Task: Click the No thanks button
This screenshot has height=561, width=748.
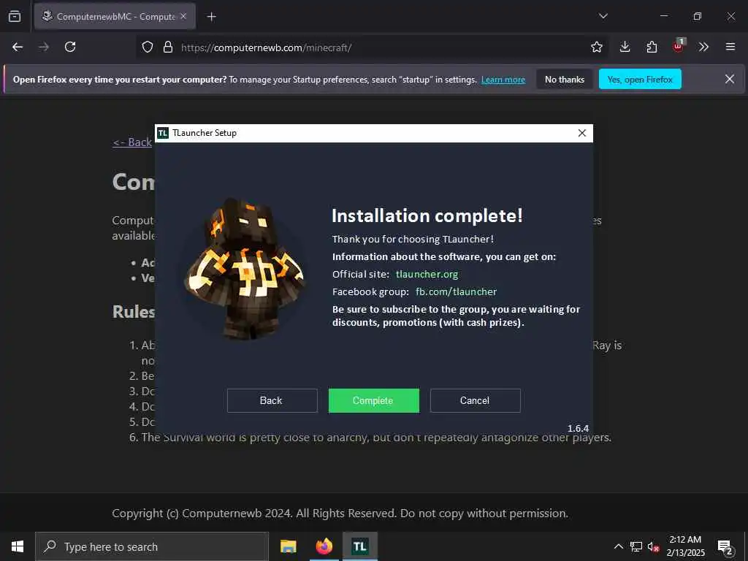Action: click(565, 79)
